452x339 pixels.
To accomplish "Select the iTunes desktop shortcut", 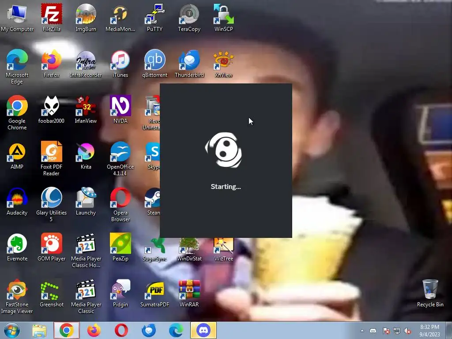I will [120, 64].
